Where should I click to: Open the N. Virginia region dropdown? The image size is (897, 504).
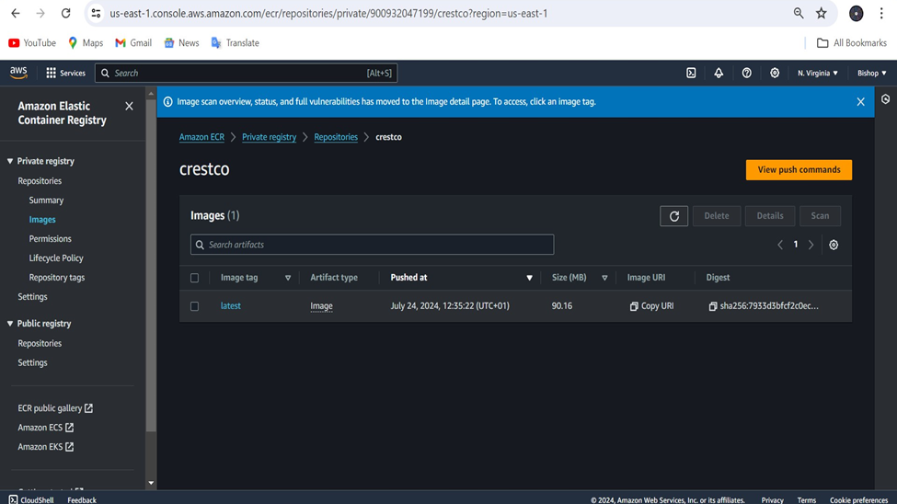coord(818,74)
